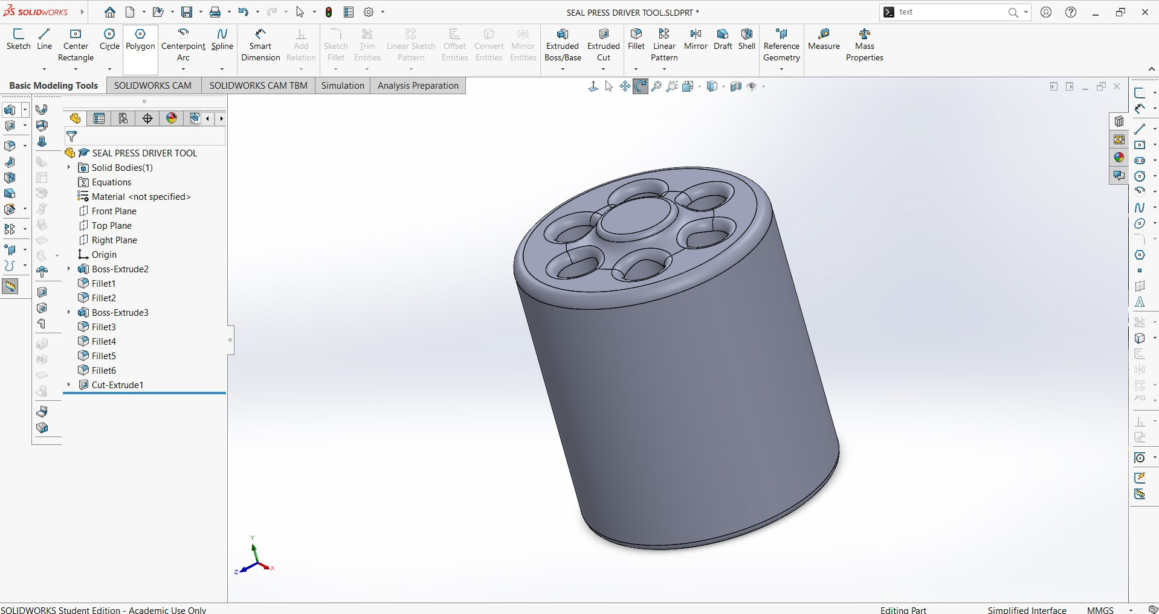Open the Help question mark icon
Viewport: 1159px width, 614px height.
1070,12
